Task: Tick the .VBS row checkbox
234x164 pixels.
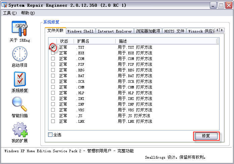Action: 53,110
